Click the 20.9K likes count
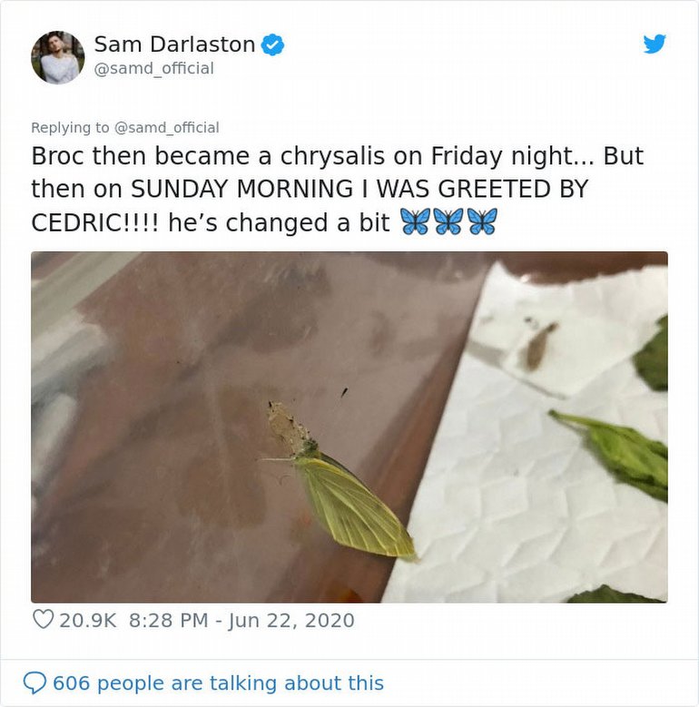The image size is (699, 707). 89,621
